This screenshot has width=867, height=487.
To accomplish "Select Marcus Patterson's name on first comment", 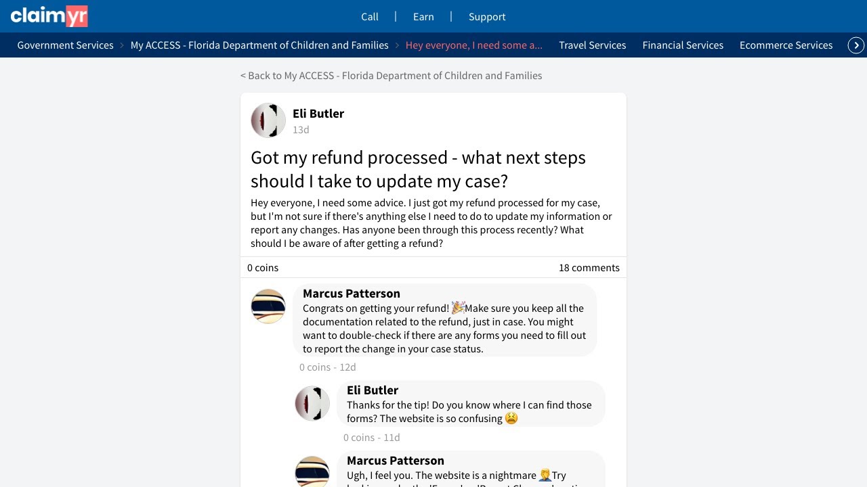I will [x=352, y=294].
